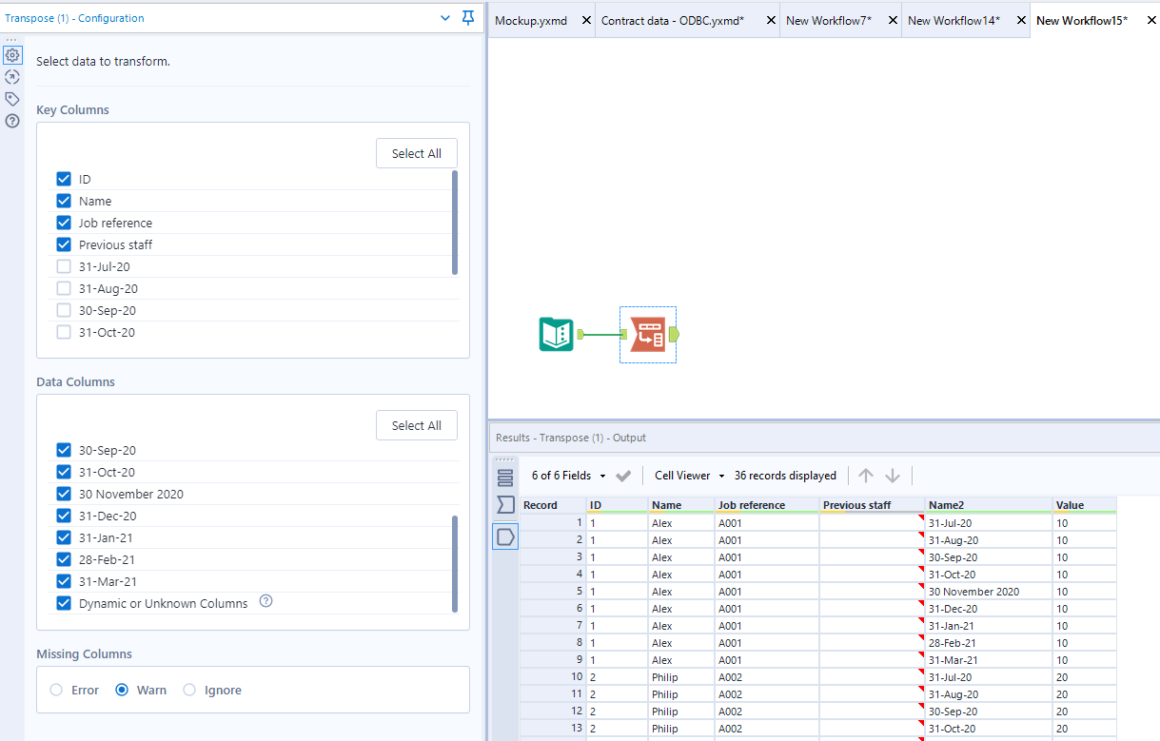Show workflow messages using the stacked-lines Results icon
This screenshot has height=741, width=1160.
pyautogui.click(x=505, y=476)
